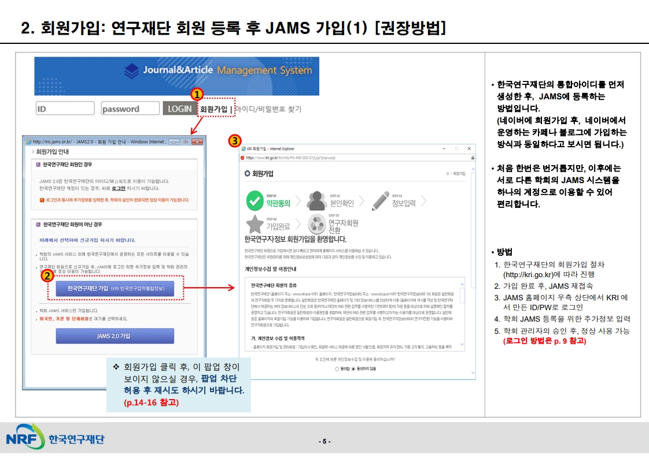Click the purple icon beside 한국연구재단 회원인 경우

click(x=38, y=165)
